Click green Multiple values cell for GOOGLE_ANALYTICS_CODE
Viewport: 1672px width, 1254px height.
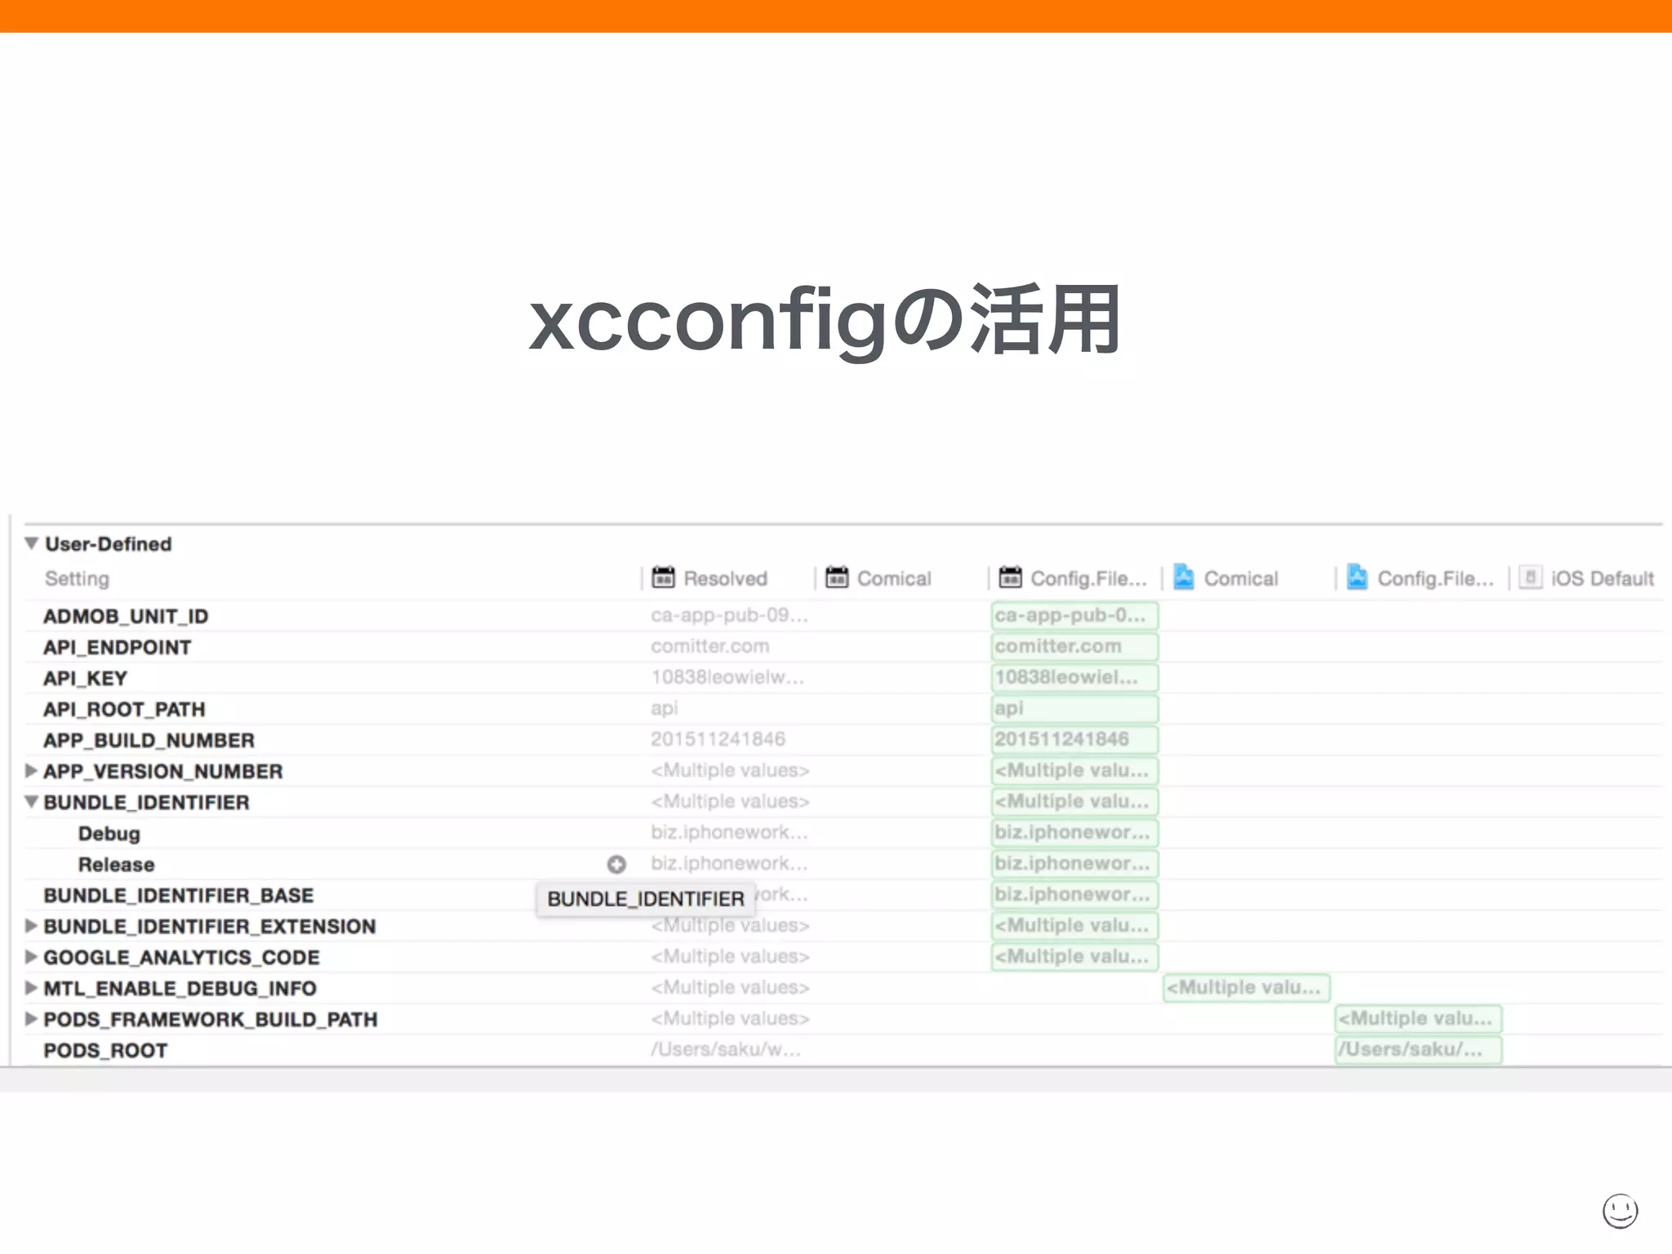tap(1074, 957)
